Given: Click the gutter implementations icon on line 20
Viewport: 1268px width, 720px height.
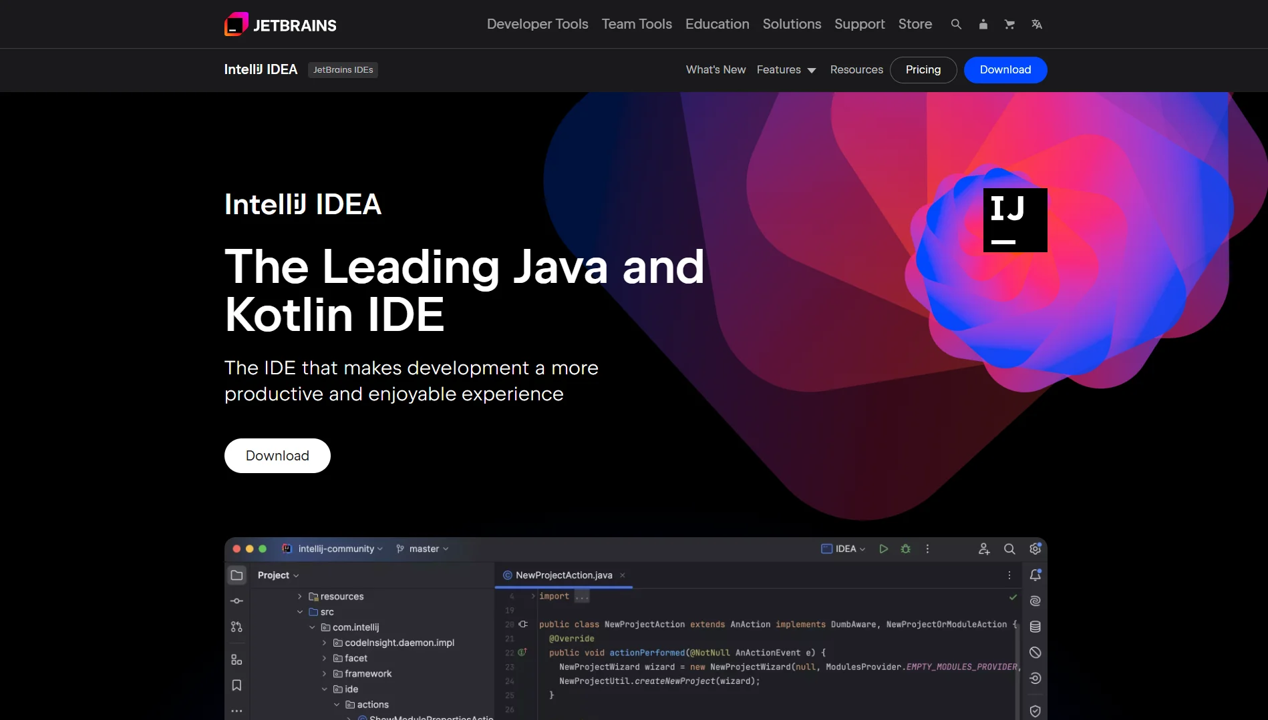Looking at the screenshot, I should 523,624.
